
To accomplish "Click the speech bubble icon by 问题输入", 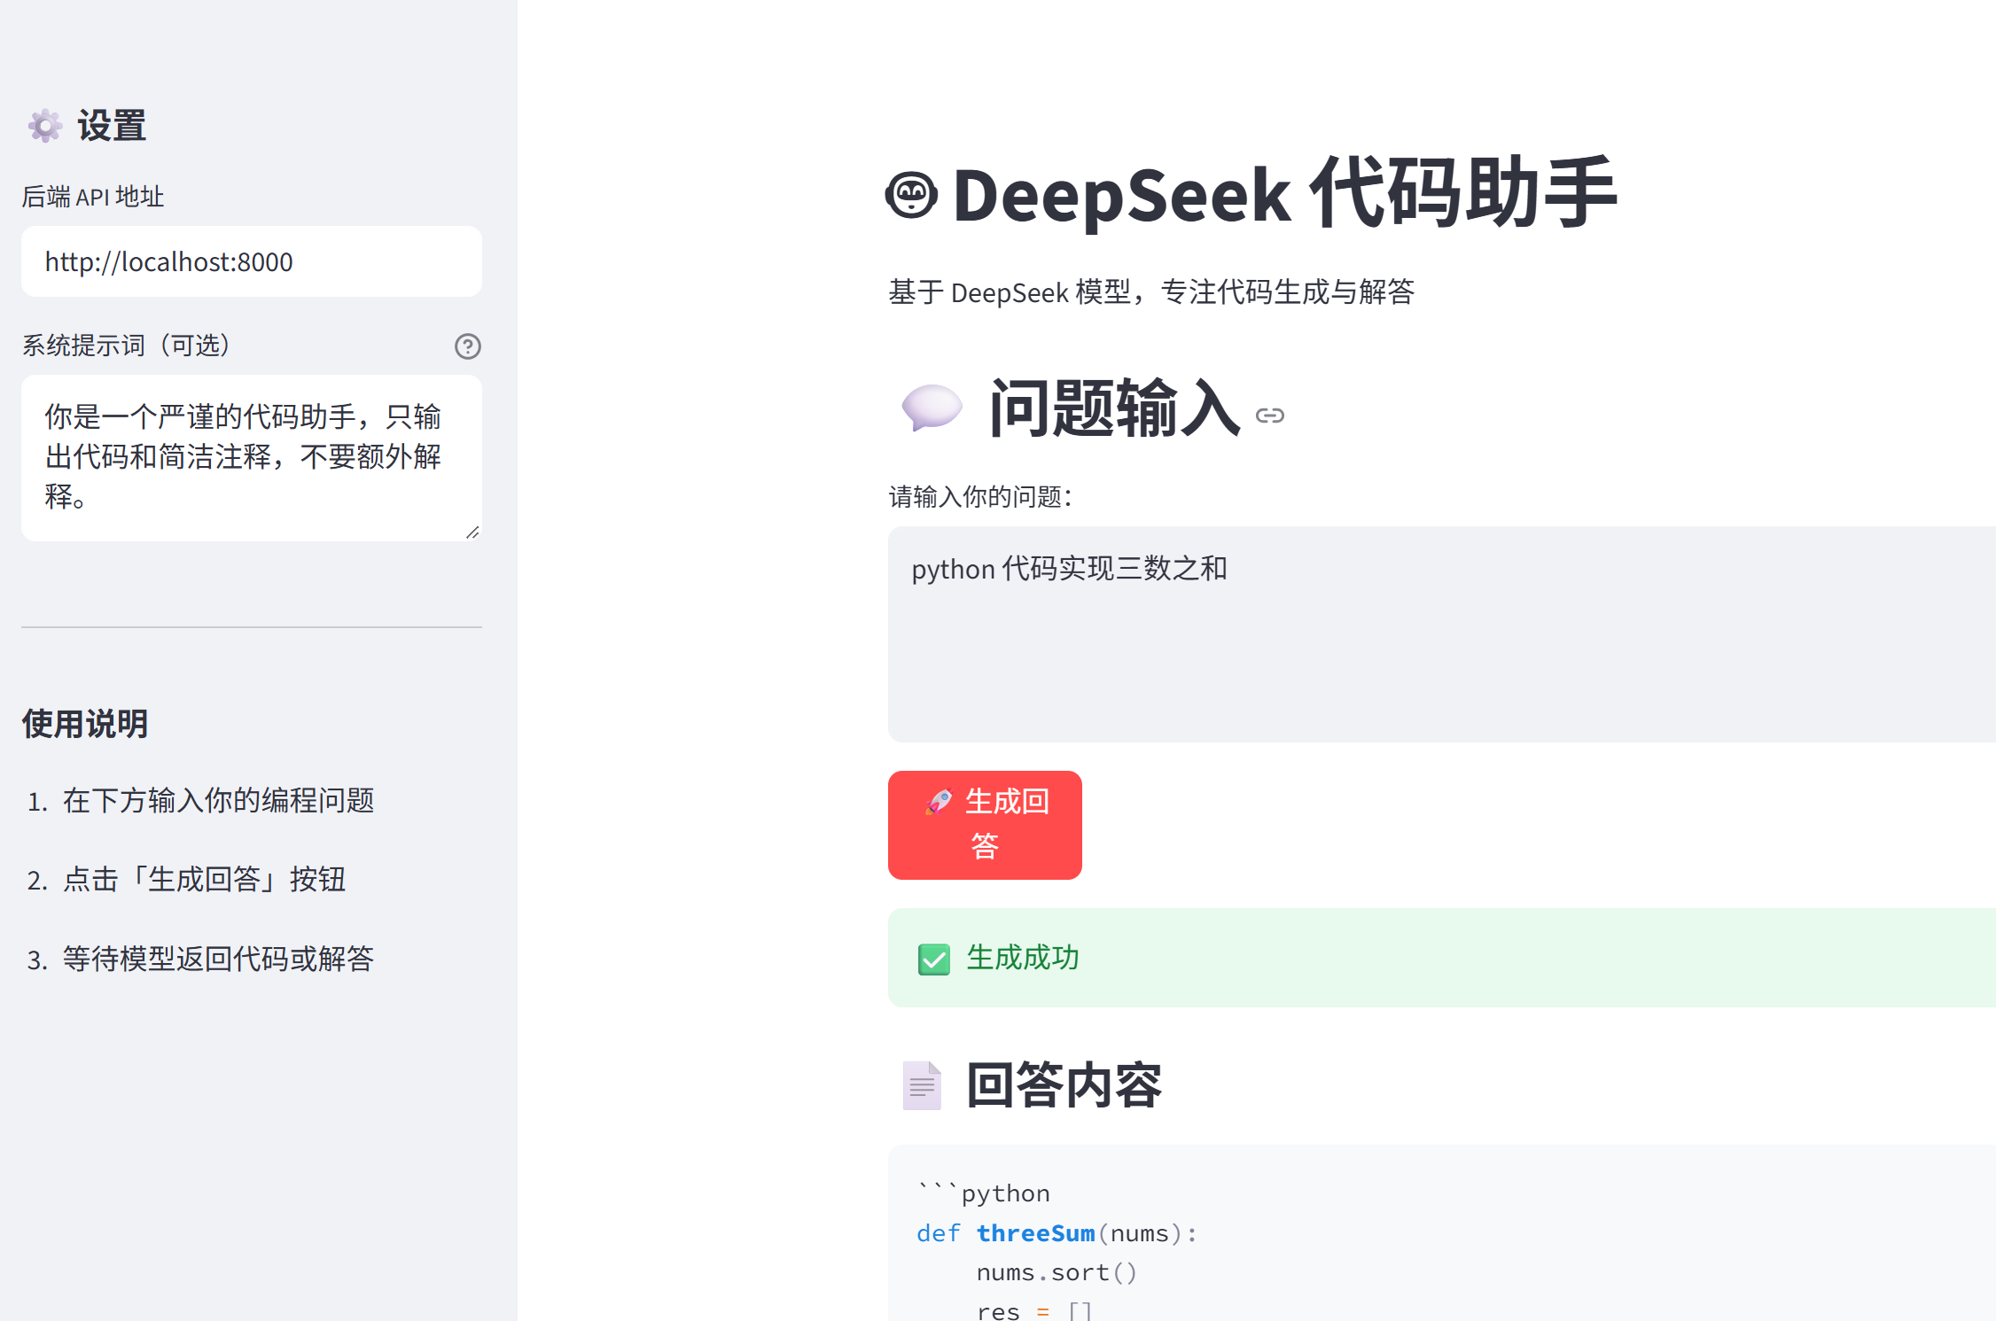I will [932, 408].
